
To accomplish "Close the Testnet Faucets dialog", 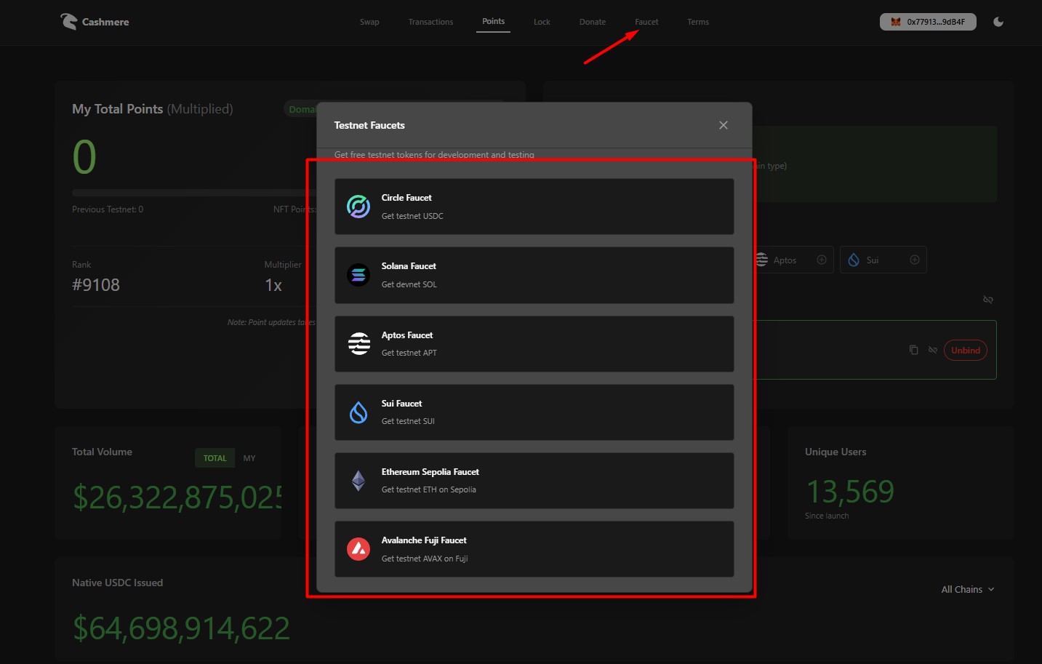I will (723, 125).
